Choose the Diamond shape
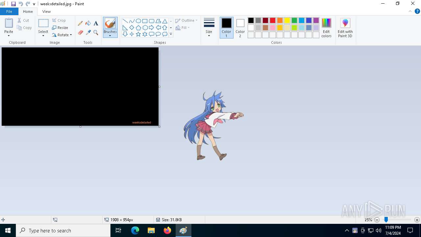 point(132,28)
